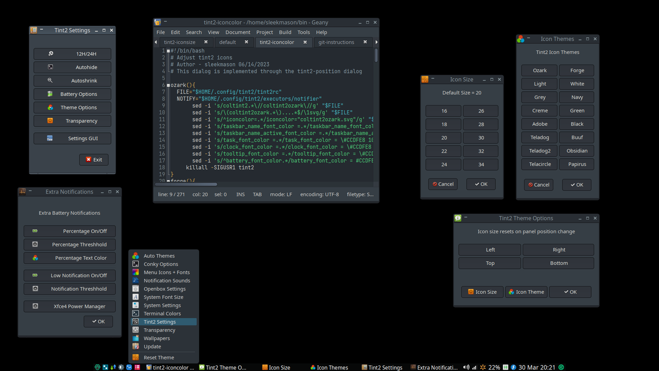Open Notification Sounds menu entry

[163, 280]
